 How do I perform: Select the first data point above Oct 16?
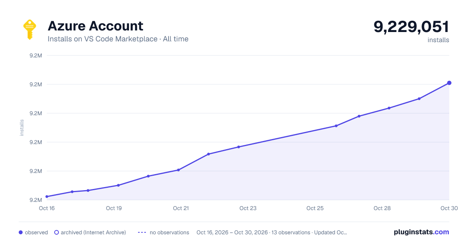click(x=47, y=196)
